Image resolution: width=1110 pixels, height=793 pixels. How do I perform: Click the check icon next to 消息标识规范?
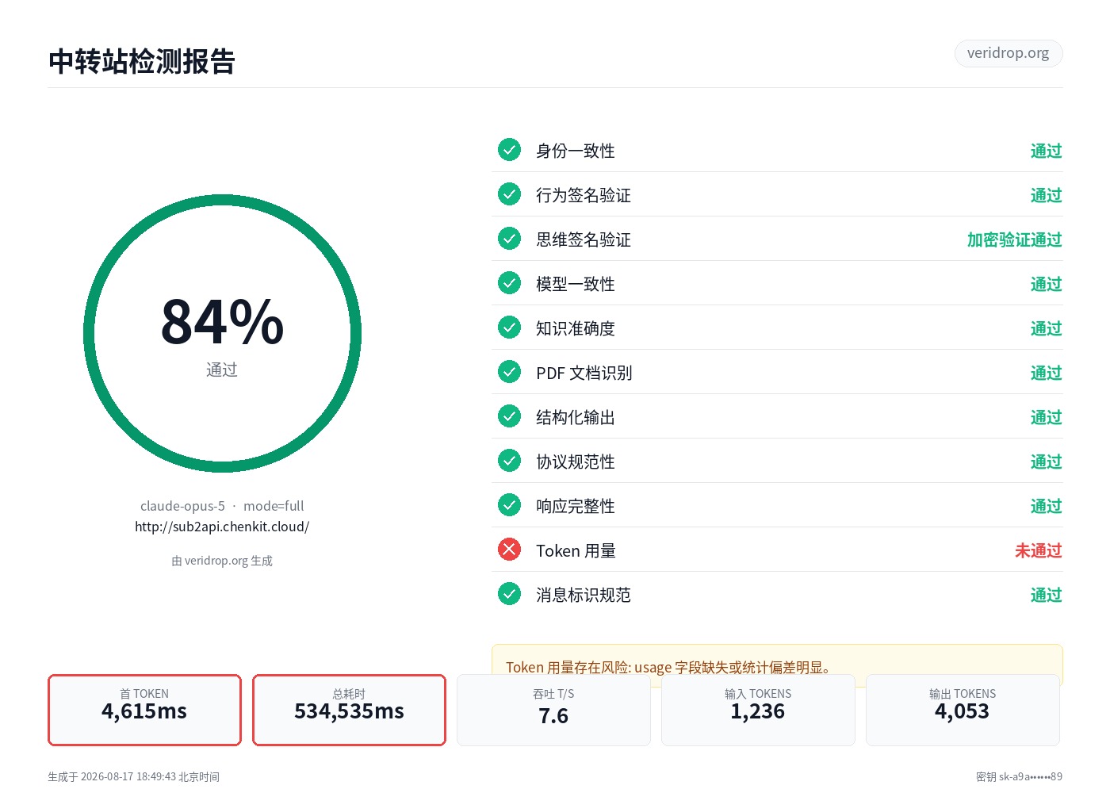[x=509, y=594]
